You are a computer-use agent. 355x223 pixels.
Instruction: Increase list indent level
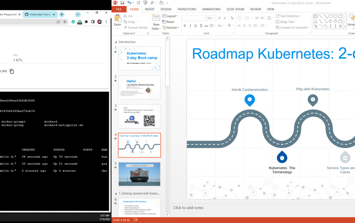click(263, 18)
